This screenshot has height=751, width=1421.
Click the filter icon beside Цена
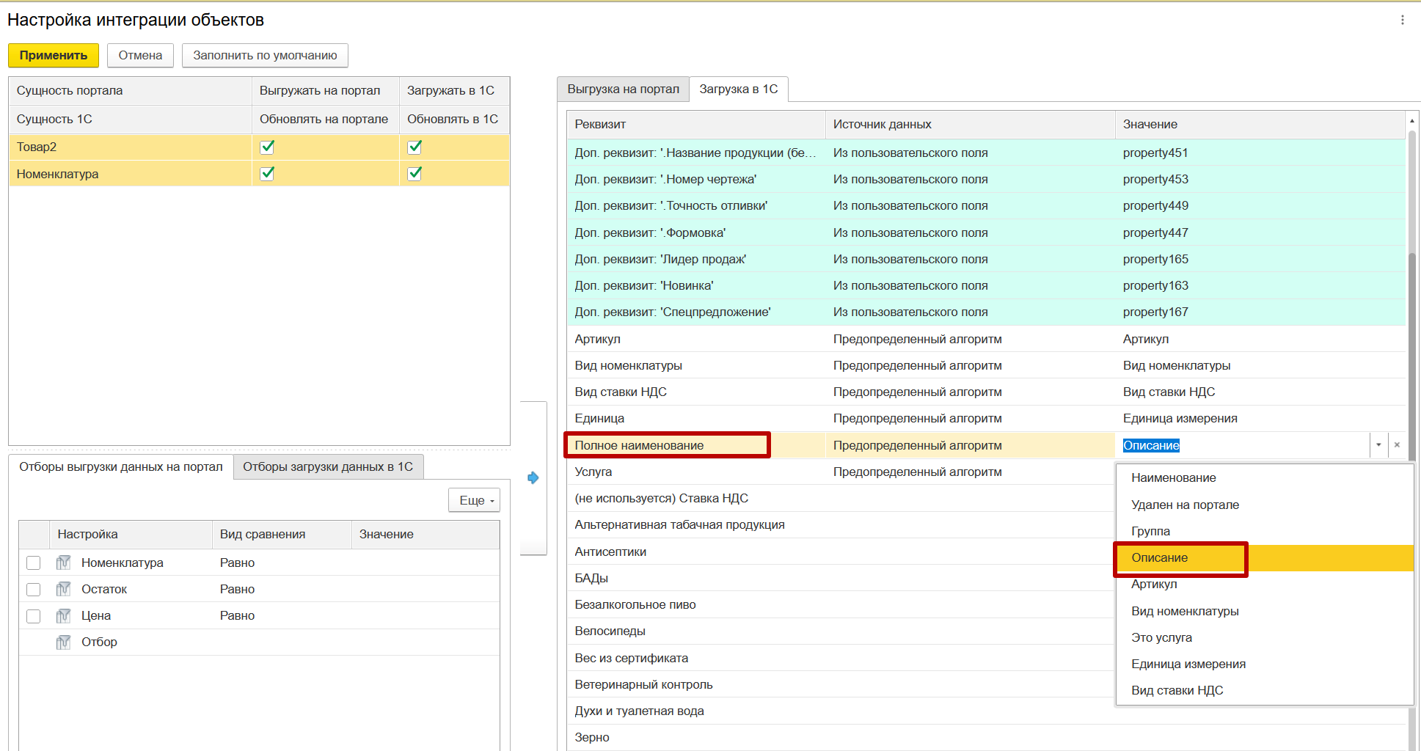tap(64, 615)
